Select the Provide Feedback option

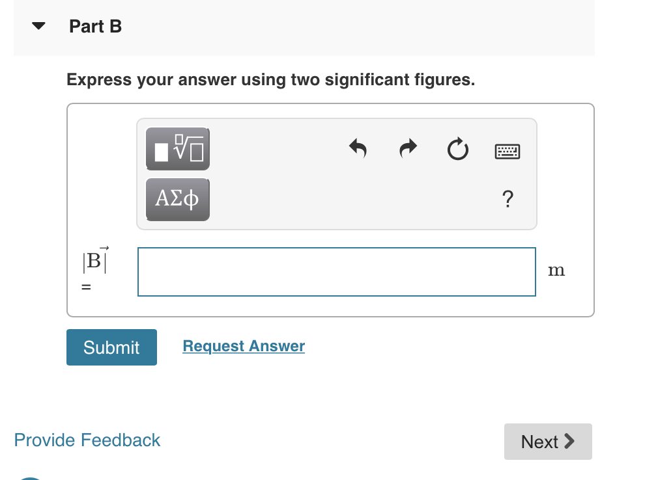click(87, 440)
